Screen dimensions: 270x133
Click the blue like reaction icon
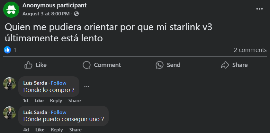7,50
